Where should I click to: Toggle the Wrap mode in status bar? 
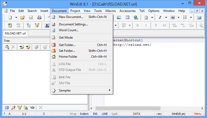[73, 114]
